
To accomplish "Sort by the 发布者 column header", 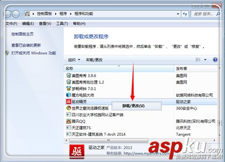I will (x=196, y=68).
